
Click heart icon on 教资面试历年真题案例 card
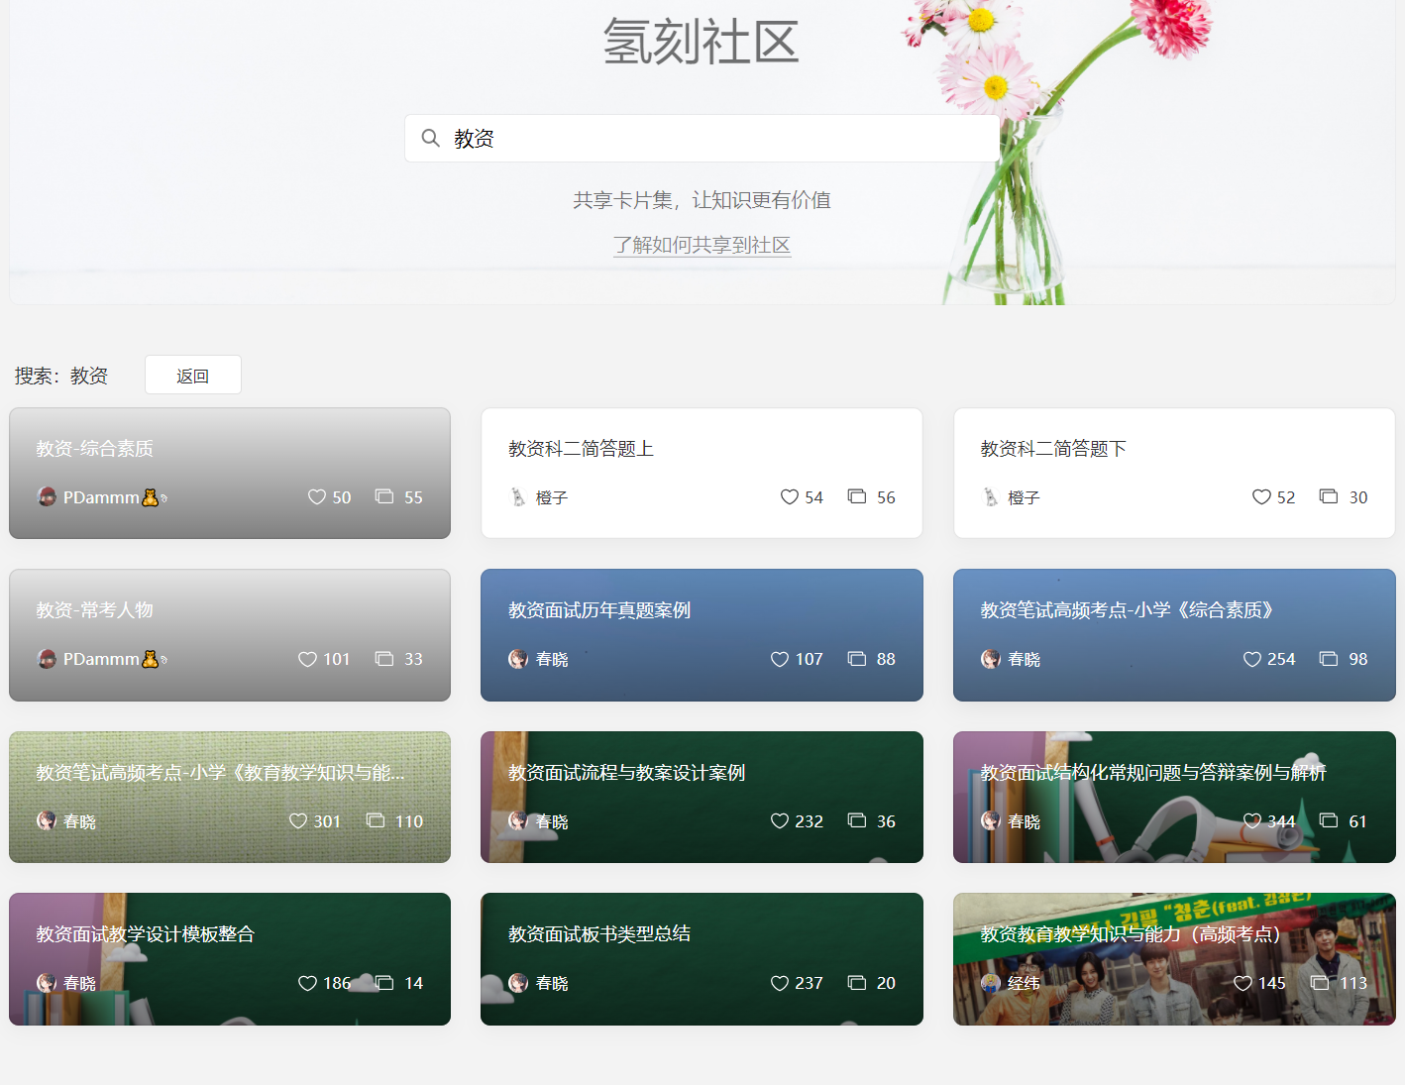coord(780,659)
